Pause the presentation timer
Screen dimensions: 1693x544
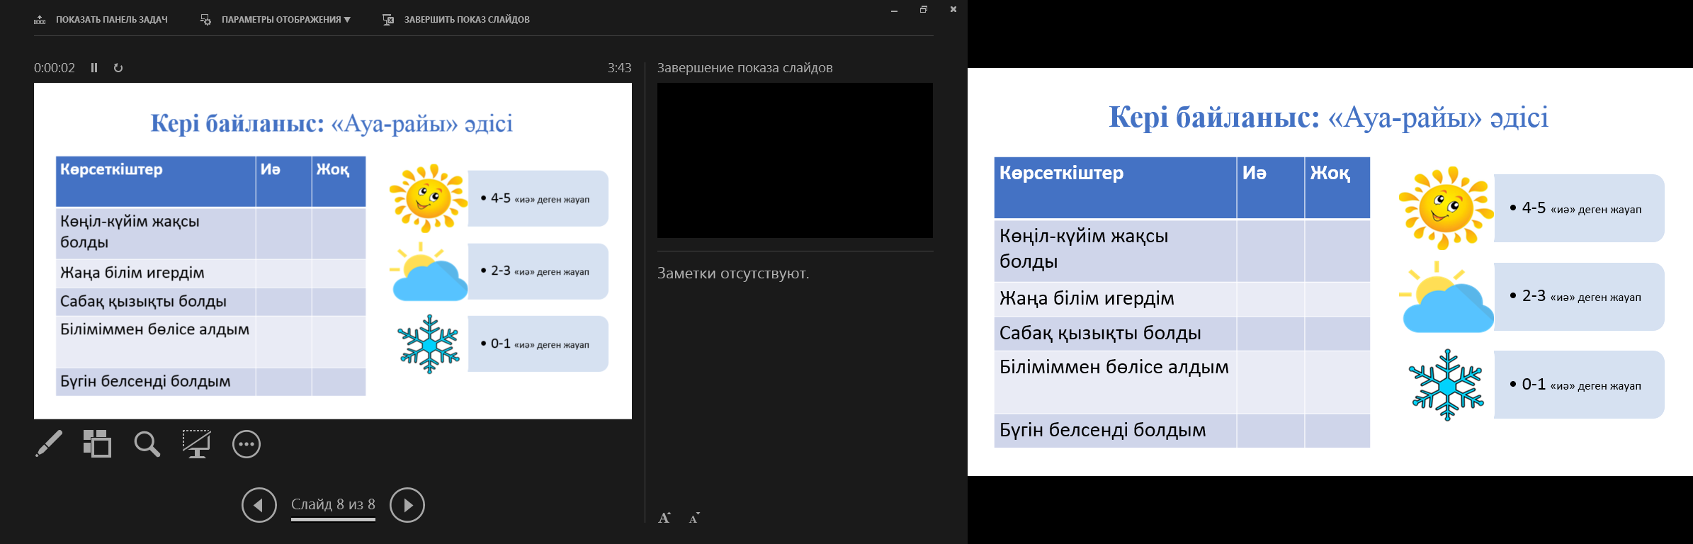tap(94, 68)
